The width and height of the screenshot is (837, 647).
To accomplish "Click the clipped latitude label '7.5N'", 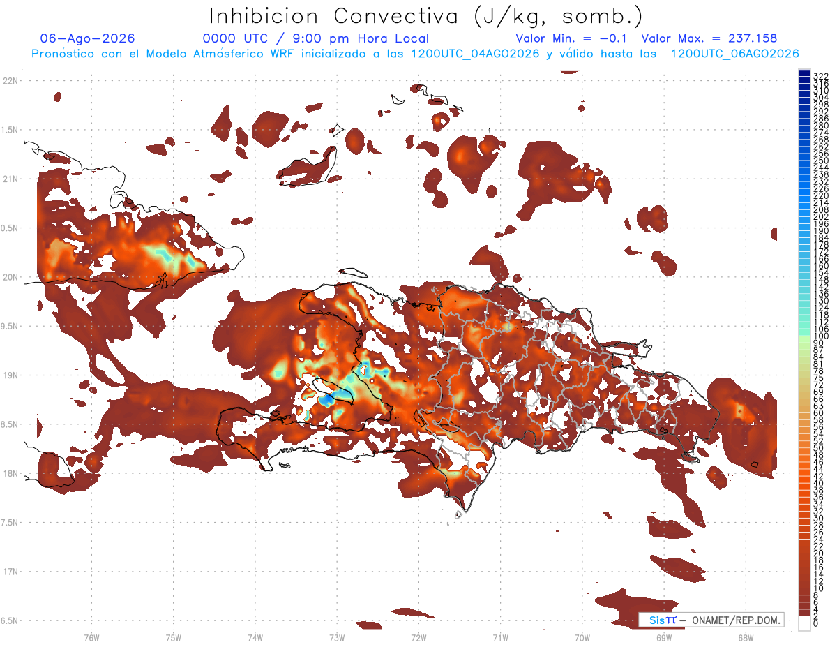I will point(9,523).
